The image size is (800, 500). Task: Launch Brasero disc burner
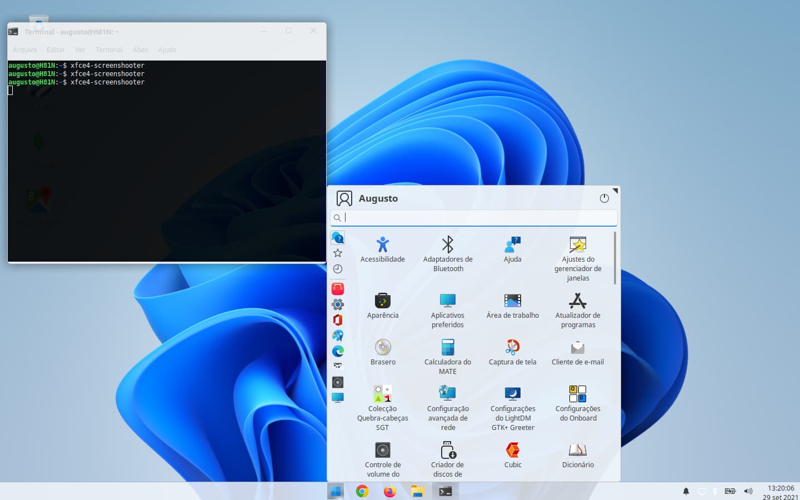pyautogui.click(x=383, y=352)
